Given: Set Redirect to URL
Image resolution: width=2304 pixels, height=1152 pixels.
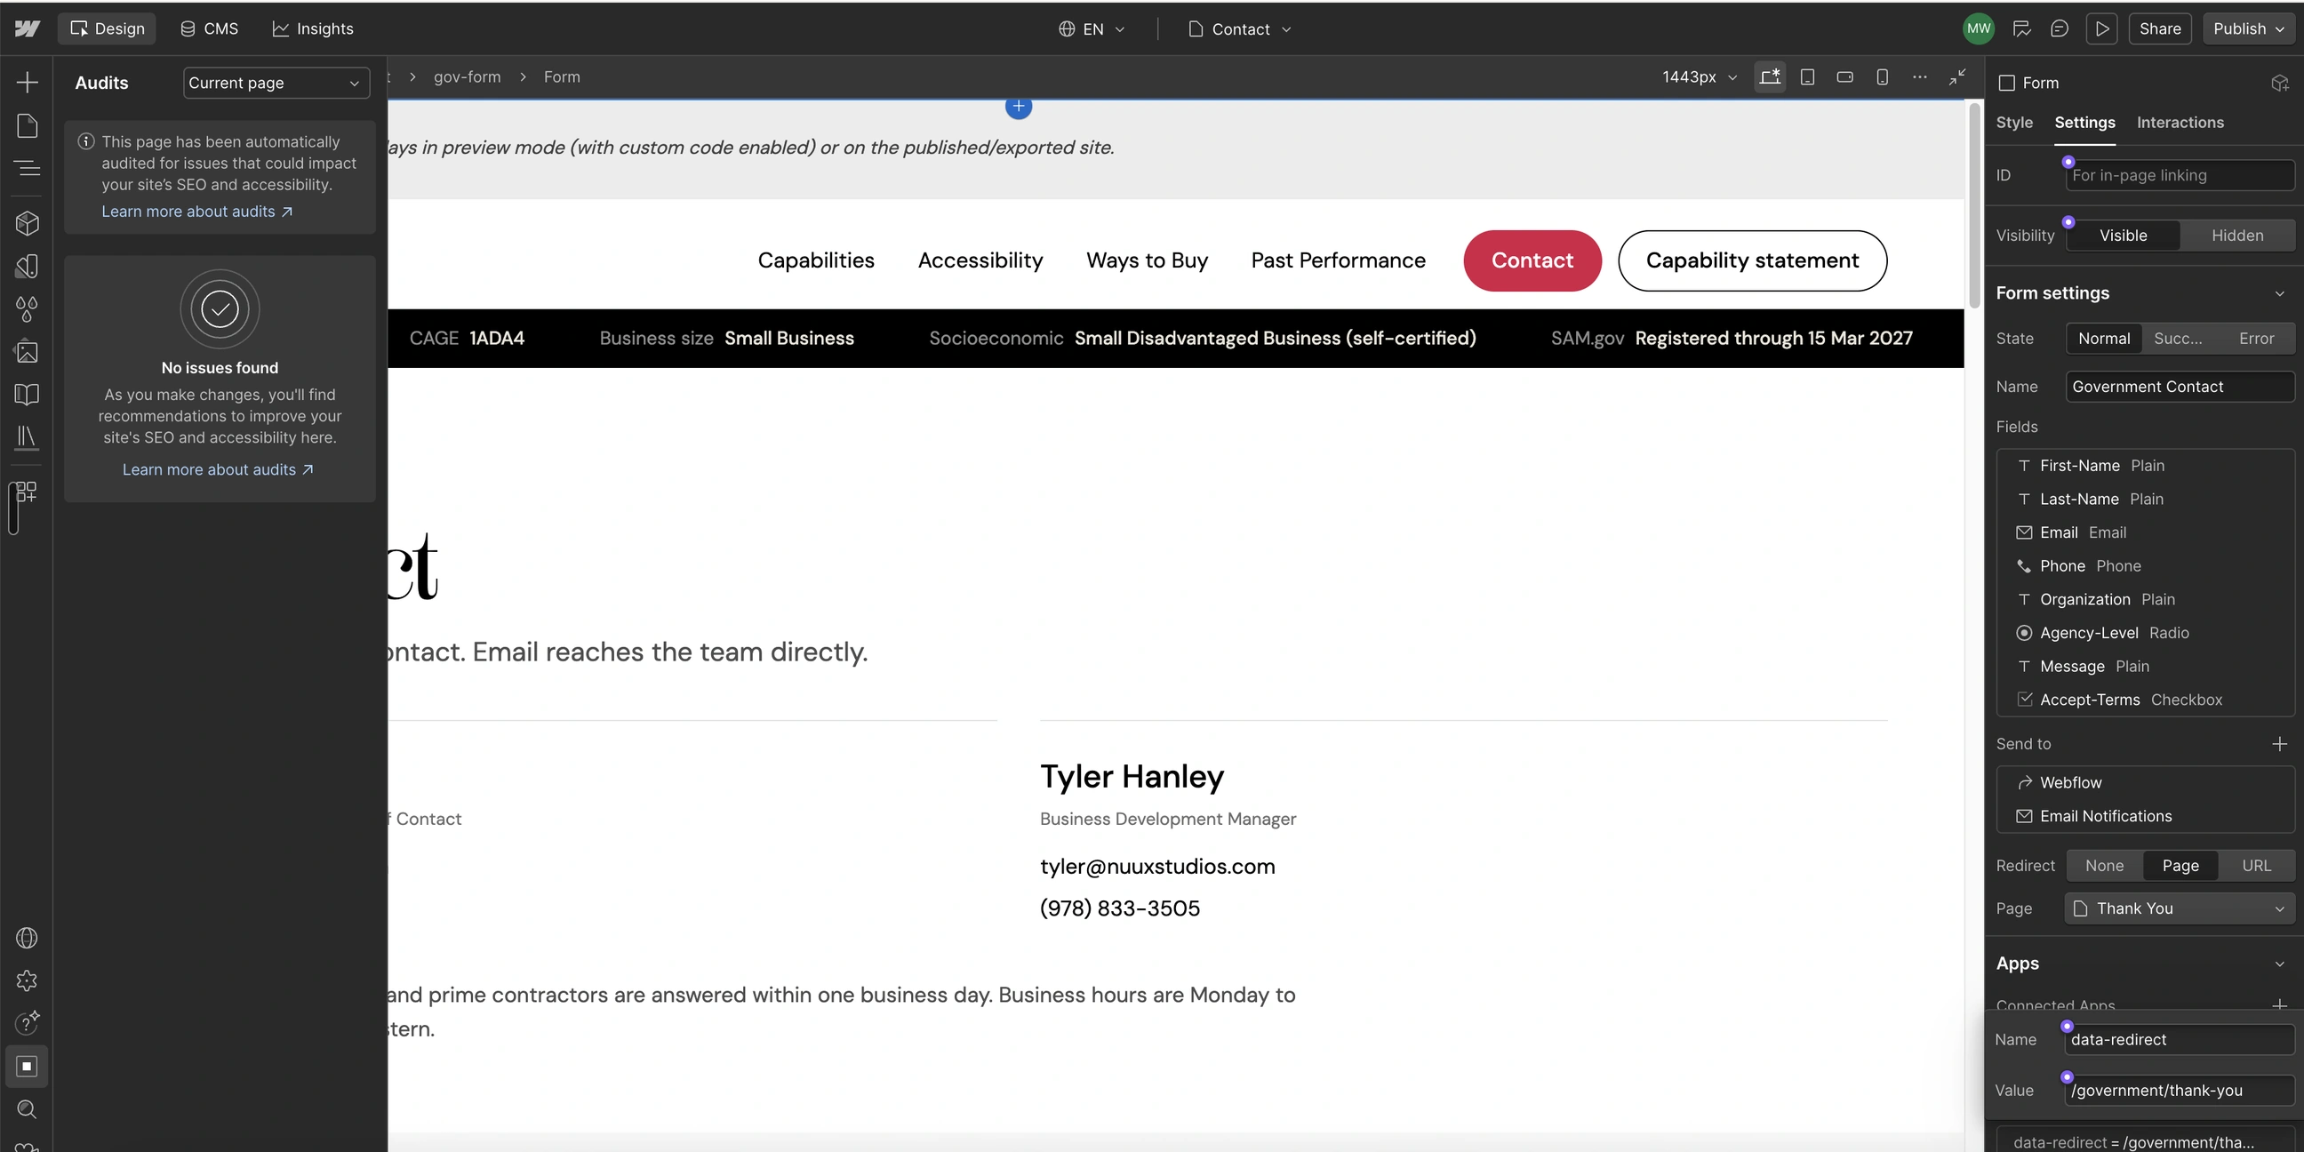Looking at the screenshot, I should click(x=2256, y=865).
